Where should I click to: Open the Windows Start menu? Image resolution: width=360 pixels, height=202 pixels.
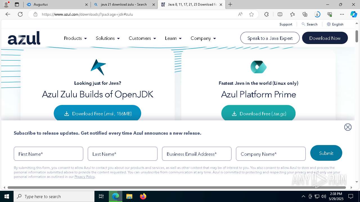tap(7, 196)
